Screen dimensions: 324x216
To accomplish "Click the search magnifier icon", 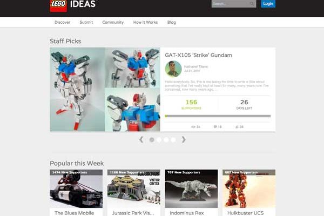I will point(252,4).
